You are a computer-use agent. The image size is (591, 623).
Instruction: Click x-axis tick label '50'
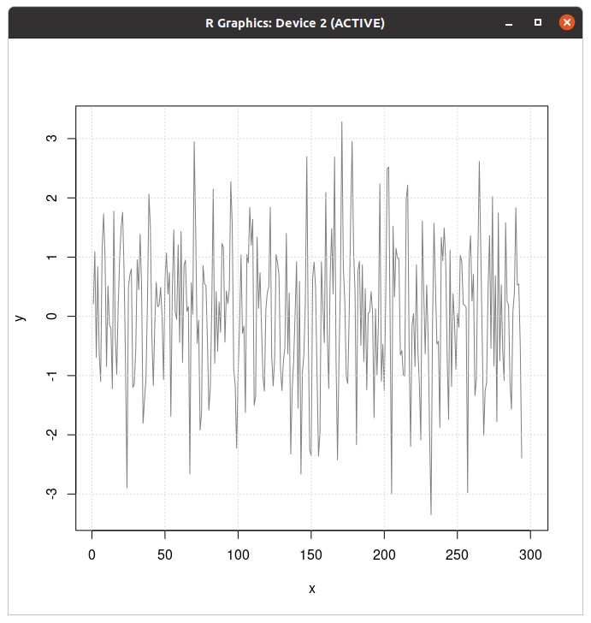[165, 555]
